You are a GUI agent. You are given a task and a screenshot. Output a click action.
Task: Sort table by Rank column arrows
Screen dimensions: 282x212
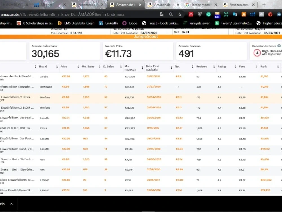(278, 67)
